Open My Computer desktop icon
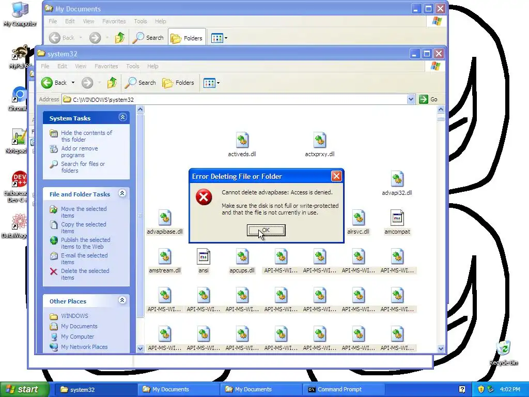This screenshot has width=529, height=397. (20, 14)
